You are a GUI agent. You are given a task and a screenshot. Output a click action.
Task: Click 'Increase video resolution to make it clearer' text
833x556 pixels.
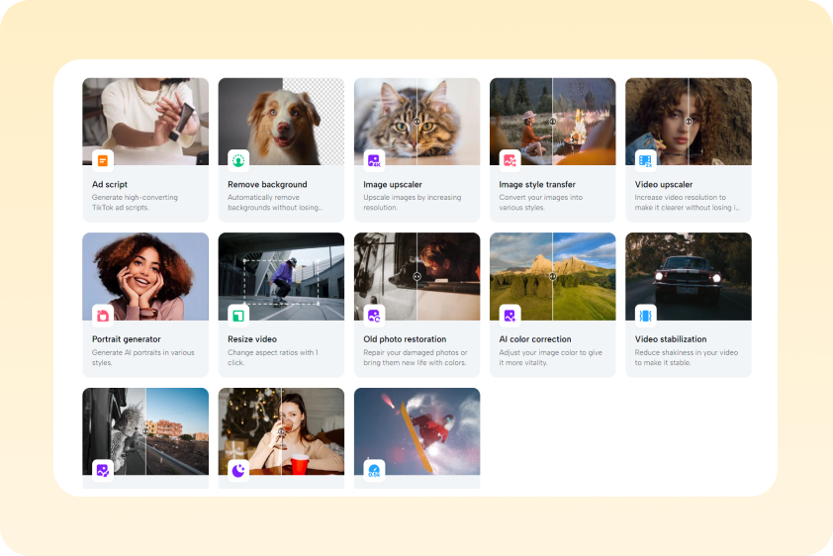[687, 203]
